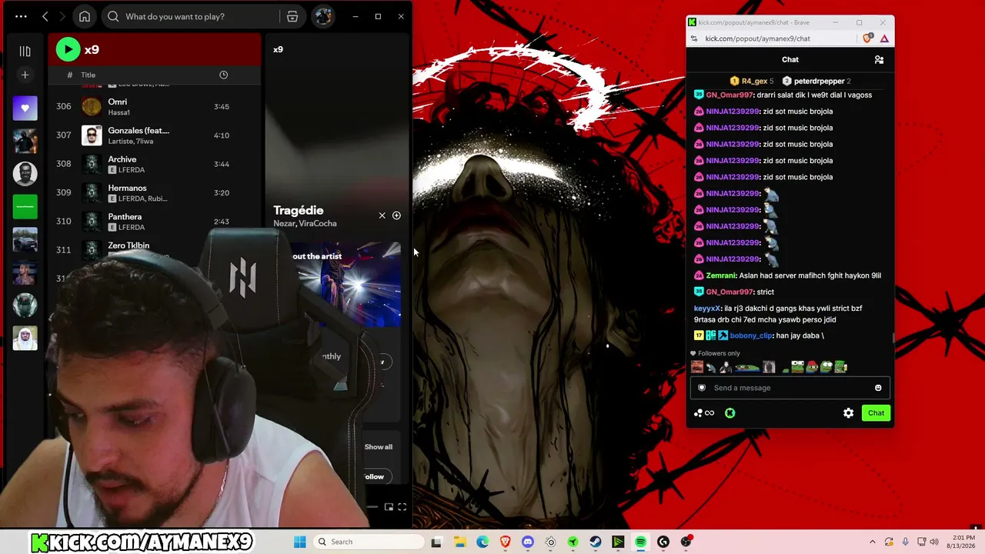Sort tracks by Title column
The width and height of the screenshot is (985, 554).
[x=88, y=75]
